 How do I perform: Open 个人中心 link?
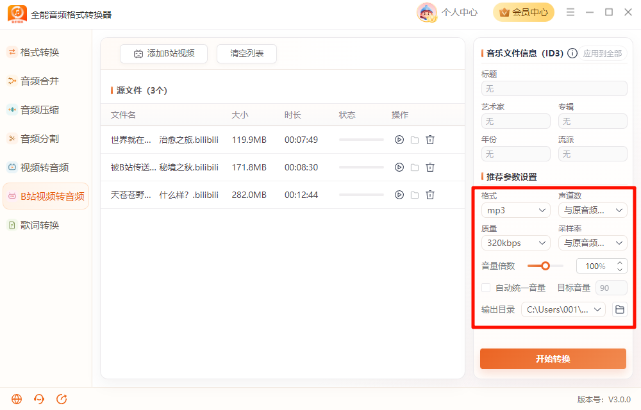[460, 12]
